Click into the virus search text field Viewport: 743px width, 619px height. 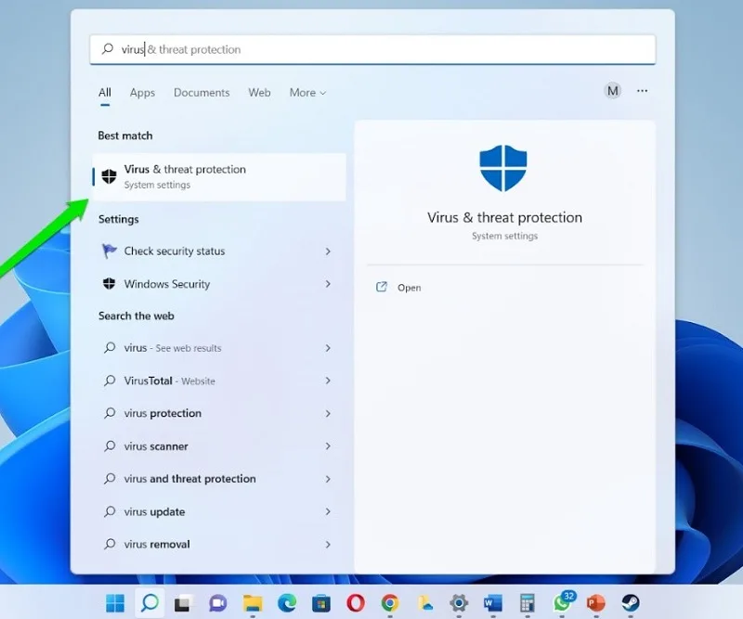click(372, 49)
